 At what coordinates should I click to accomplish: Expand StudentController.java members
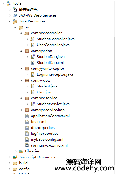(x=27, y=39)
